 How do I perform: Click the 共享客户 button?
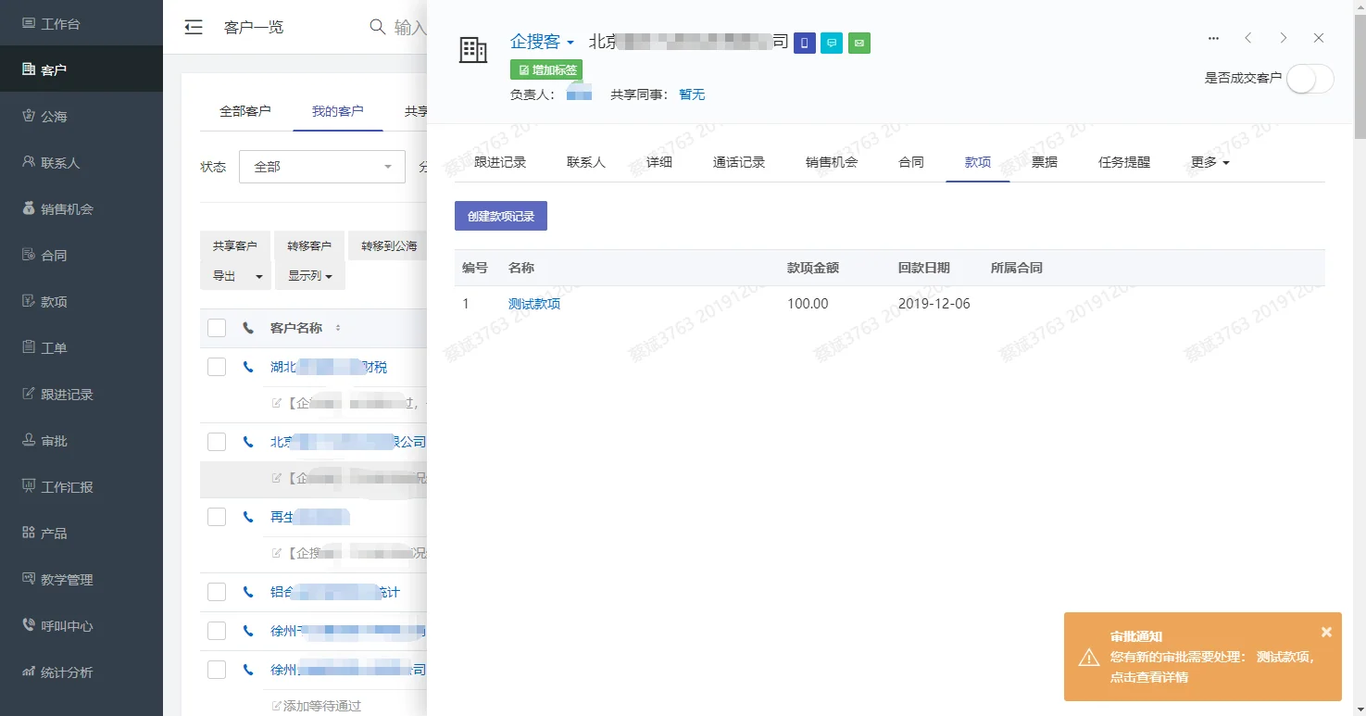coord(235,245)
